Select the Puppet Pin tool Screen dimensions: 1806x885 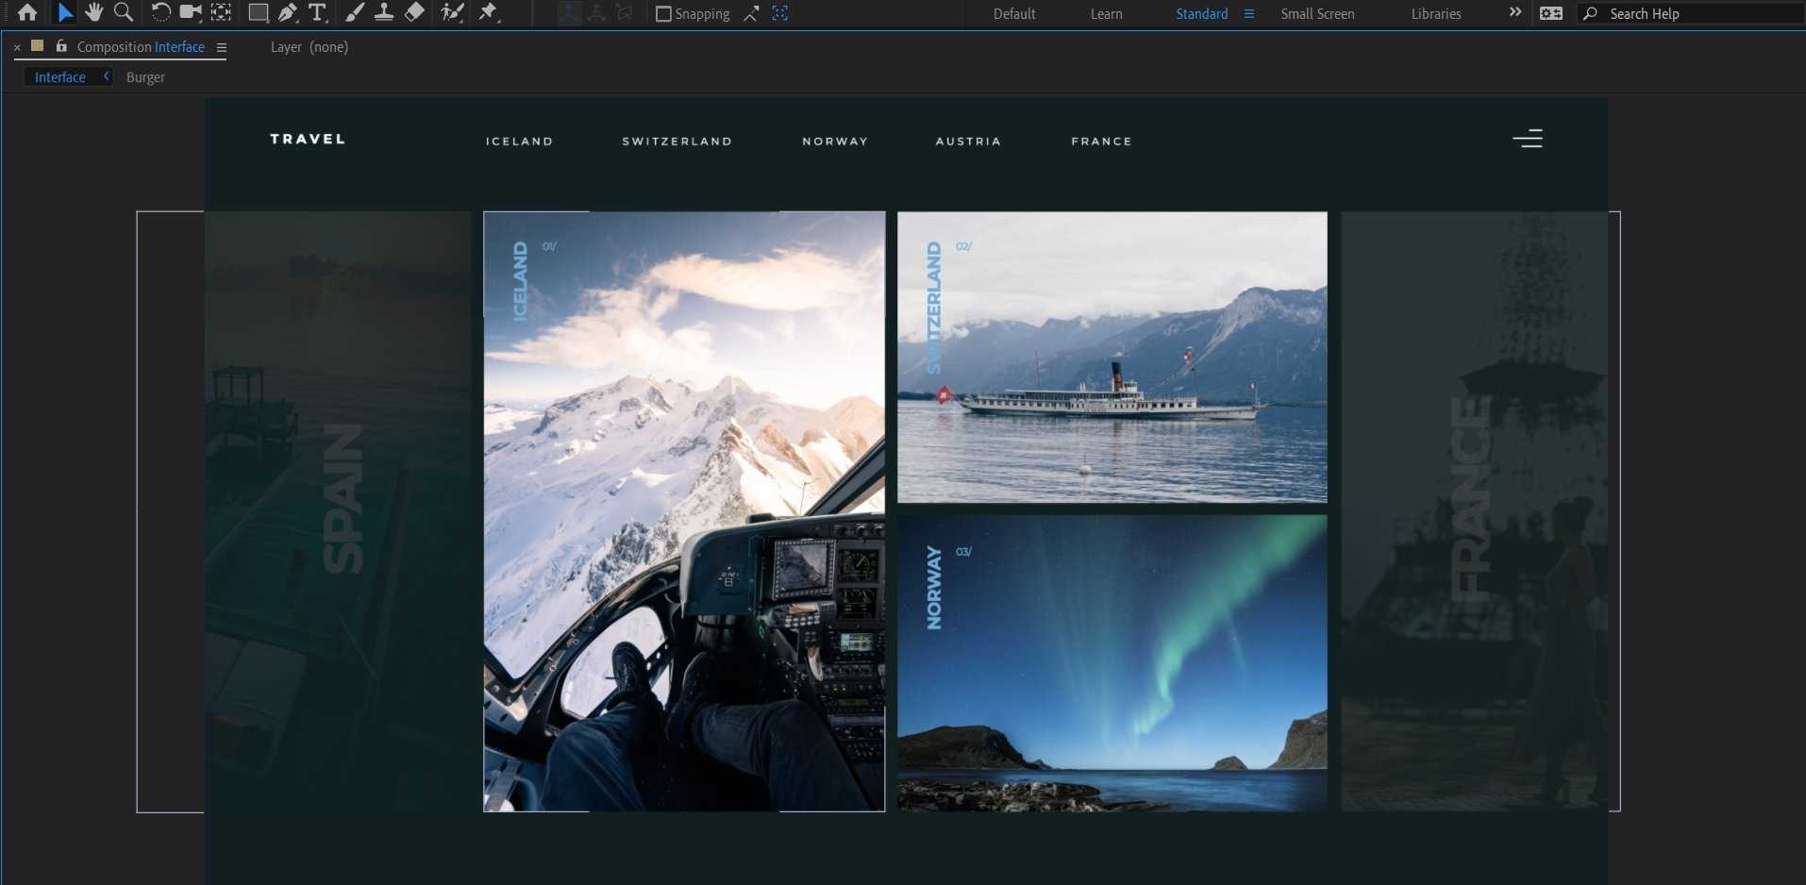[x=488, y=13]
